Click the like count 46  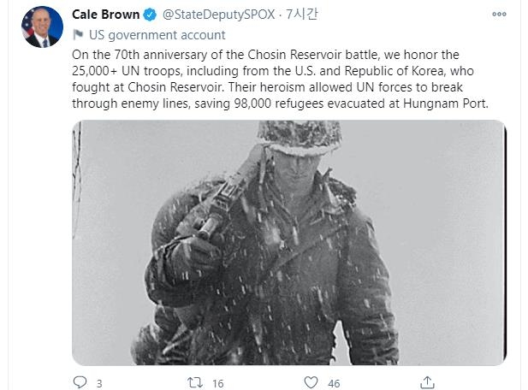334,383
